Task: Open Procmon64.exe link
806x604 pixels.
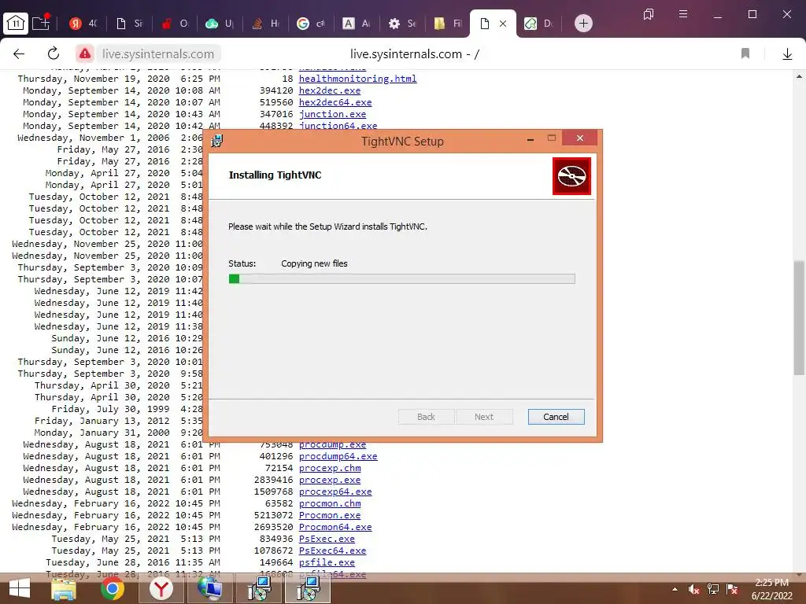Action: (x=335, y=527)
